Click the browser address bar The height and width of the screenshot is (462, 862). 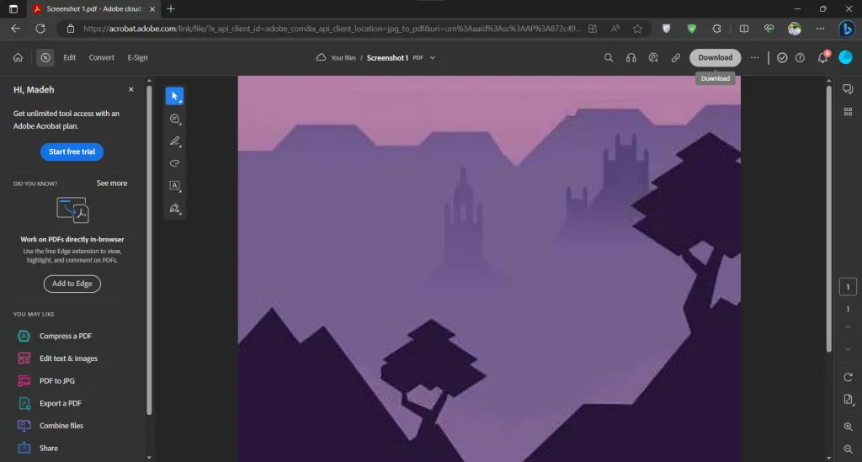tap(332, 29)
